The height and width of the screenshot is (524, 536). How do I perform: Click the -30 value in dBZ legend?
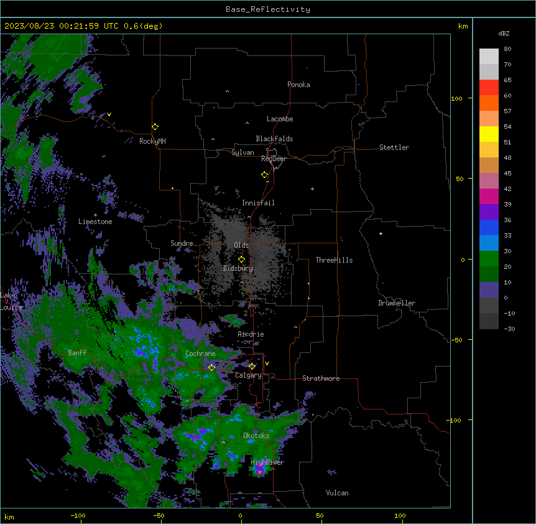tap(509, 329)
